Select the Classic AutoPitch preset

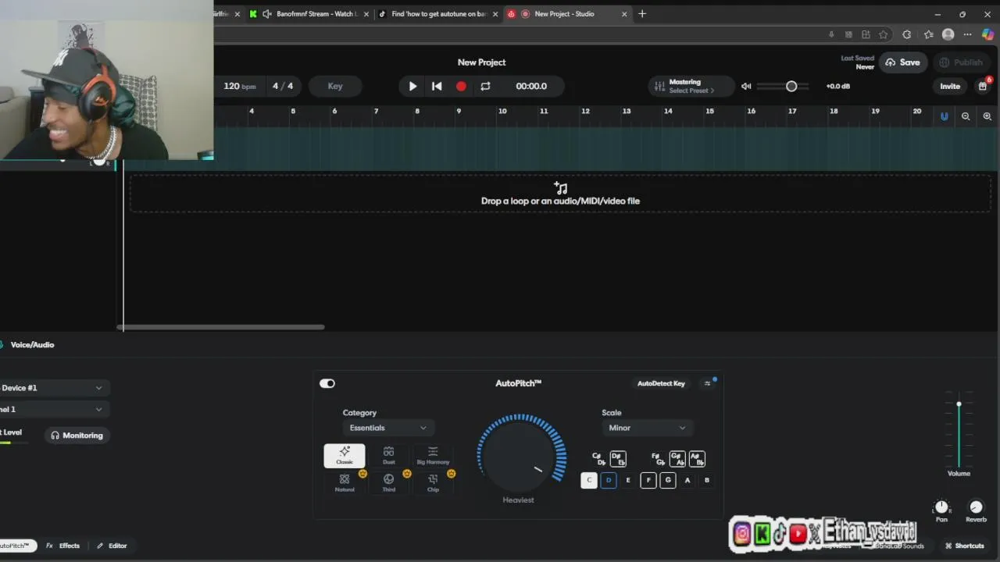[x=345, y=455]
